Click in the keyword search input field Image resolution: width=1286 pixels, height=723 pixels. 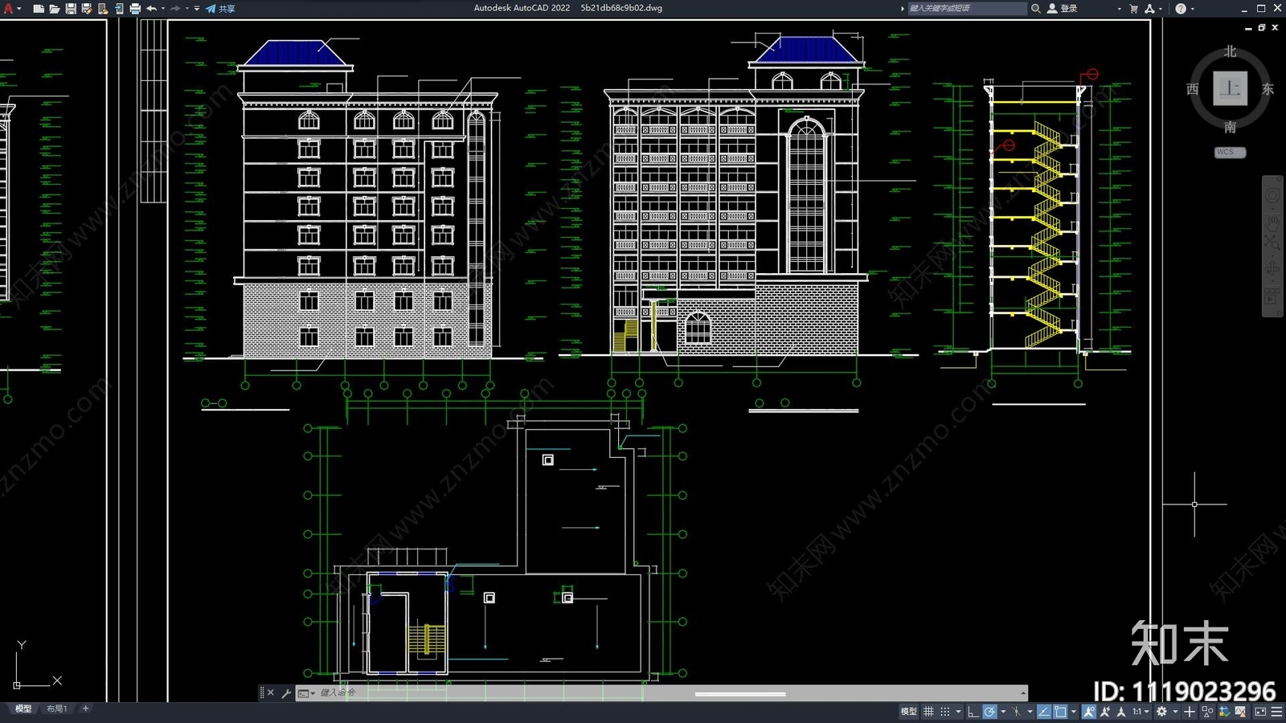[x=967, y=8]
